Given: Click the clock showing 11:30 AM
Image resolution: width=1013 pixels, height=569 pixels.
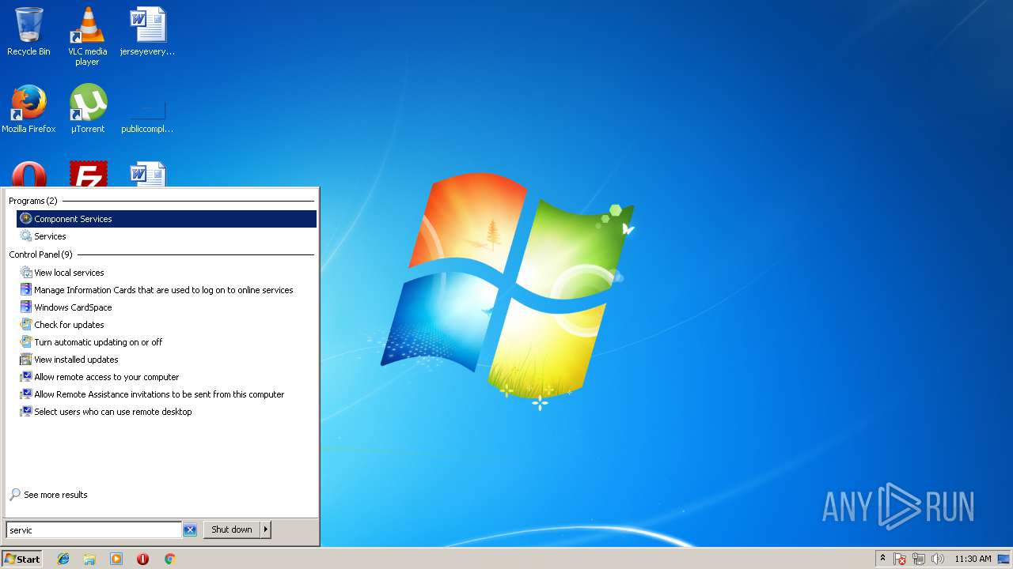Looking at the screenshot, I should (973, 559).
